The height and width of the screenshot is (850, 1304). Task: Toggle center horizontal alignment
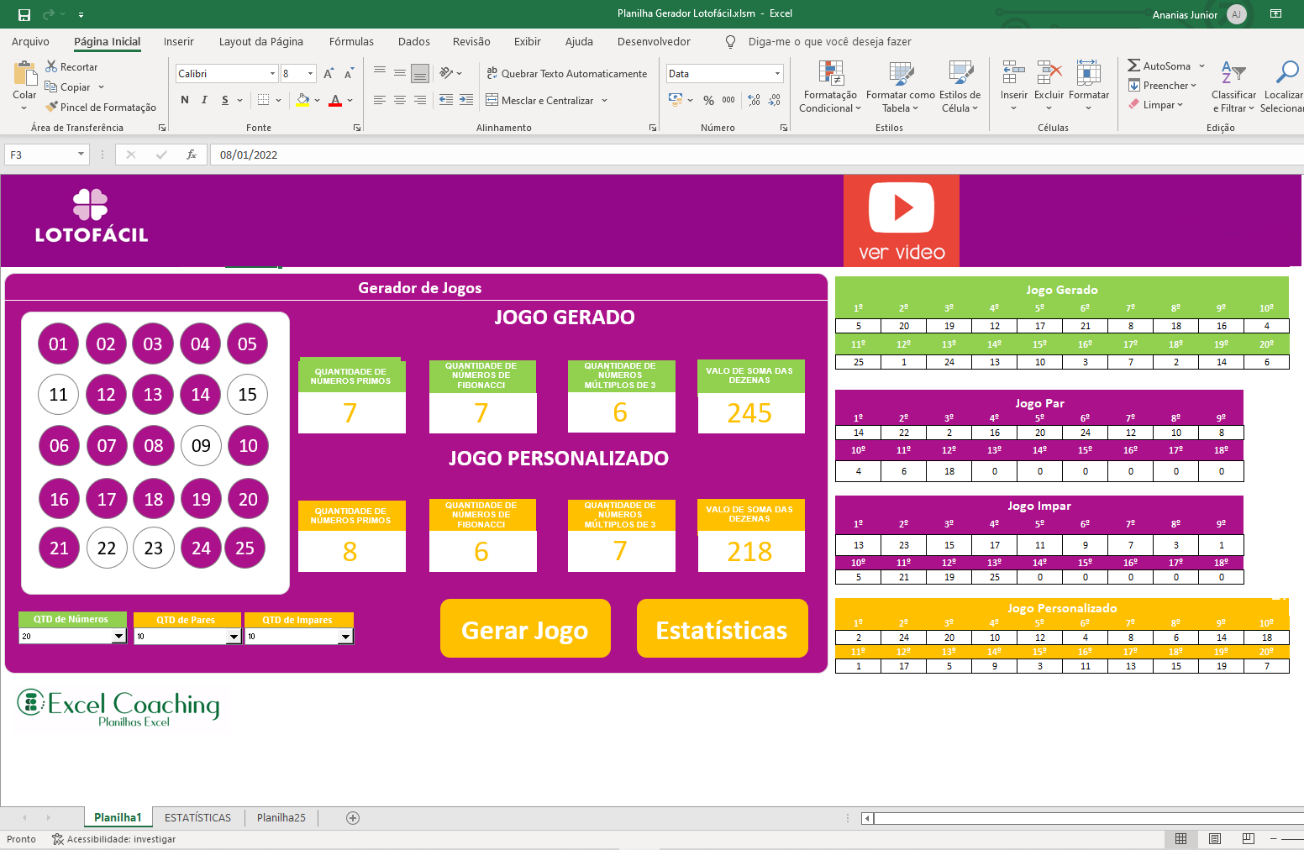click(400, 100)
